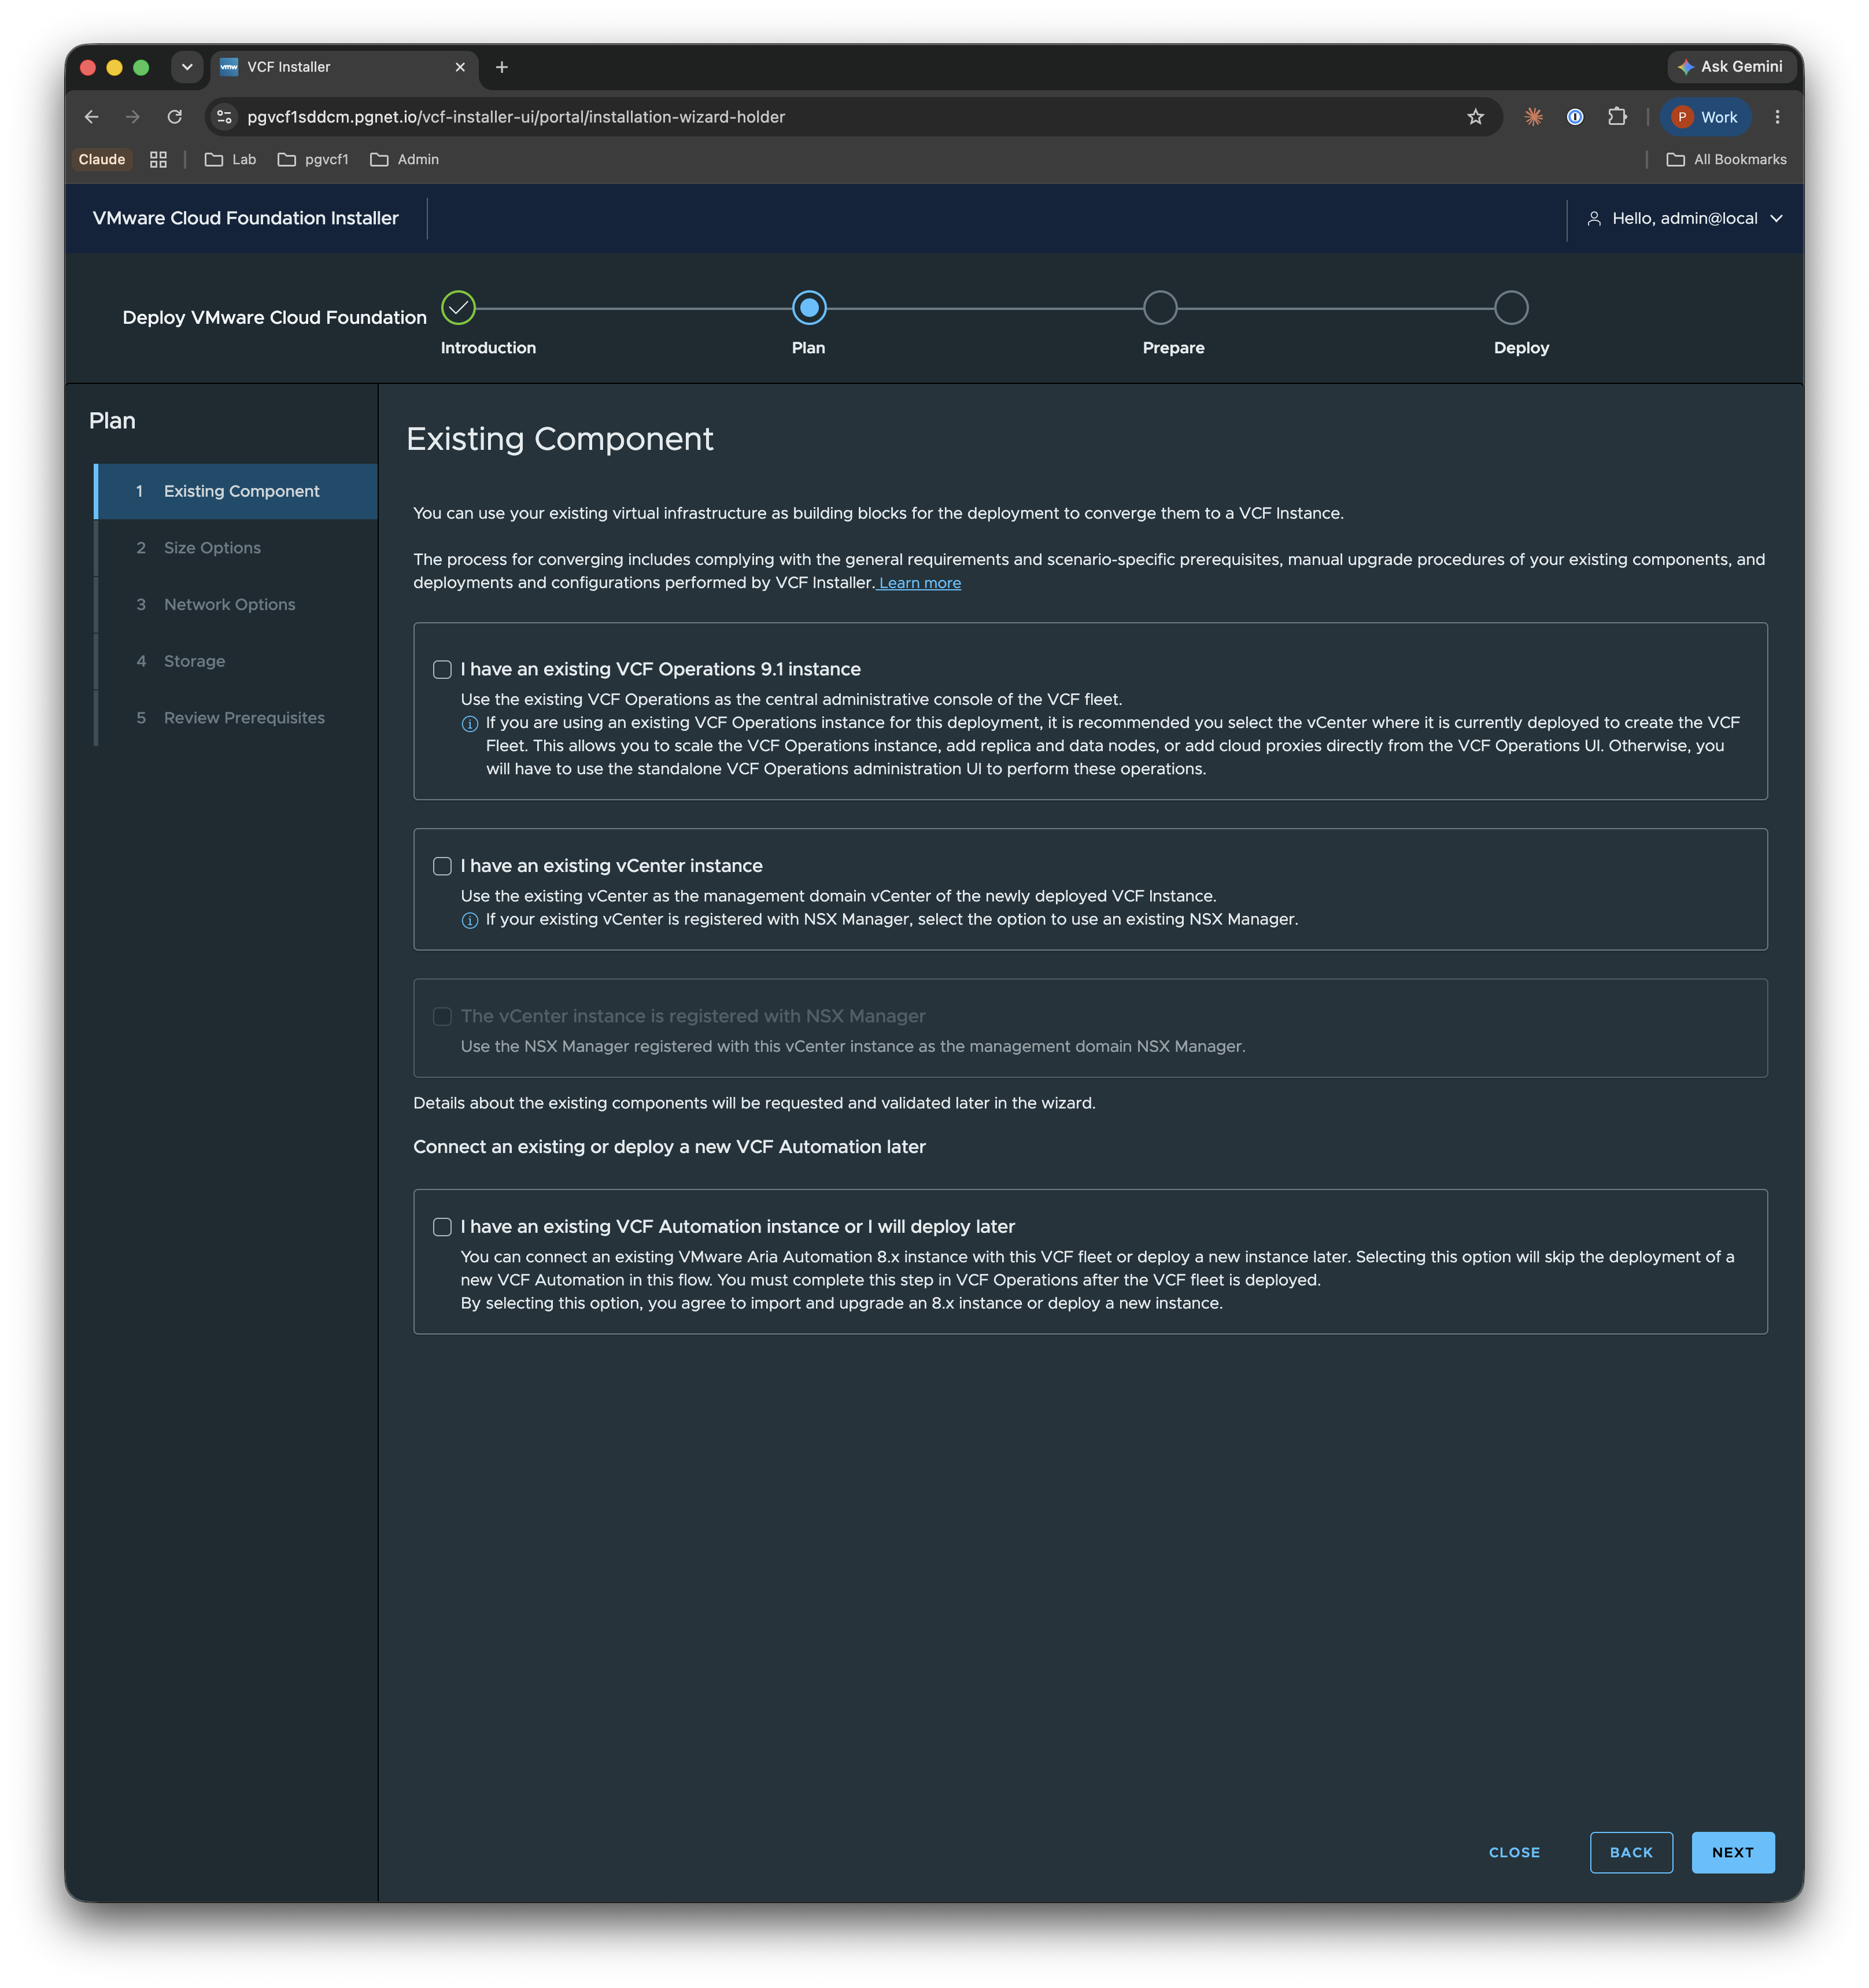The image size is (1869, 1988).
Task: Open site information icon in address bar
Action: click(x=225, y=117)
